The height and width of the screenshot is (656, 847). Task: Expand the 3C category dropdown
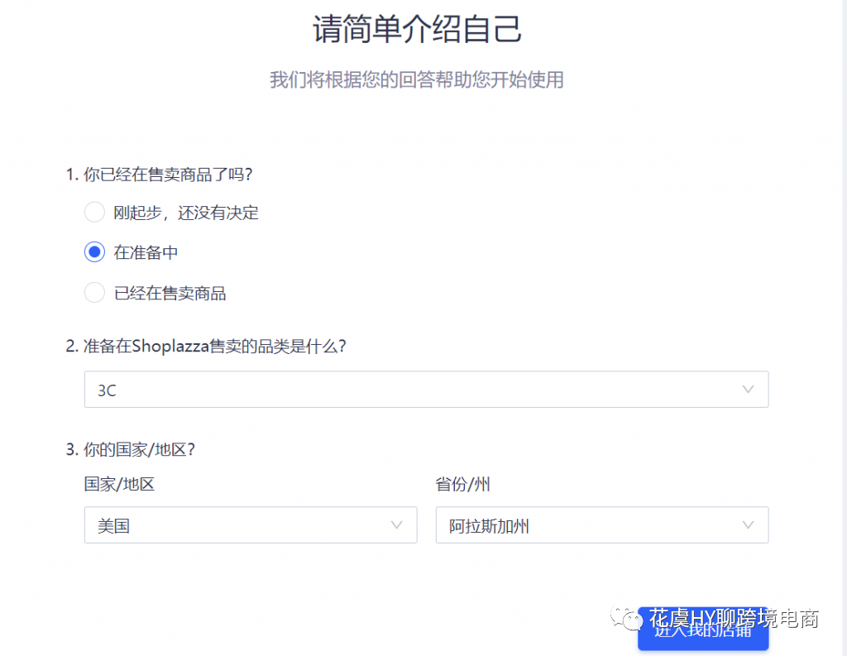click(x=426, y=389)
